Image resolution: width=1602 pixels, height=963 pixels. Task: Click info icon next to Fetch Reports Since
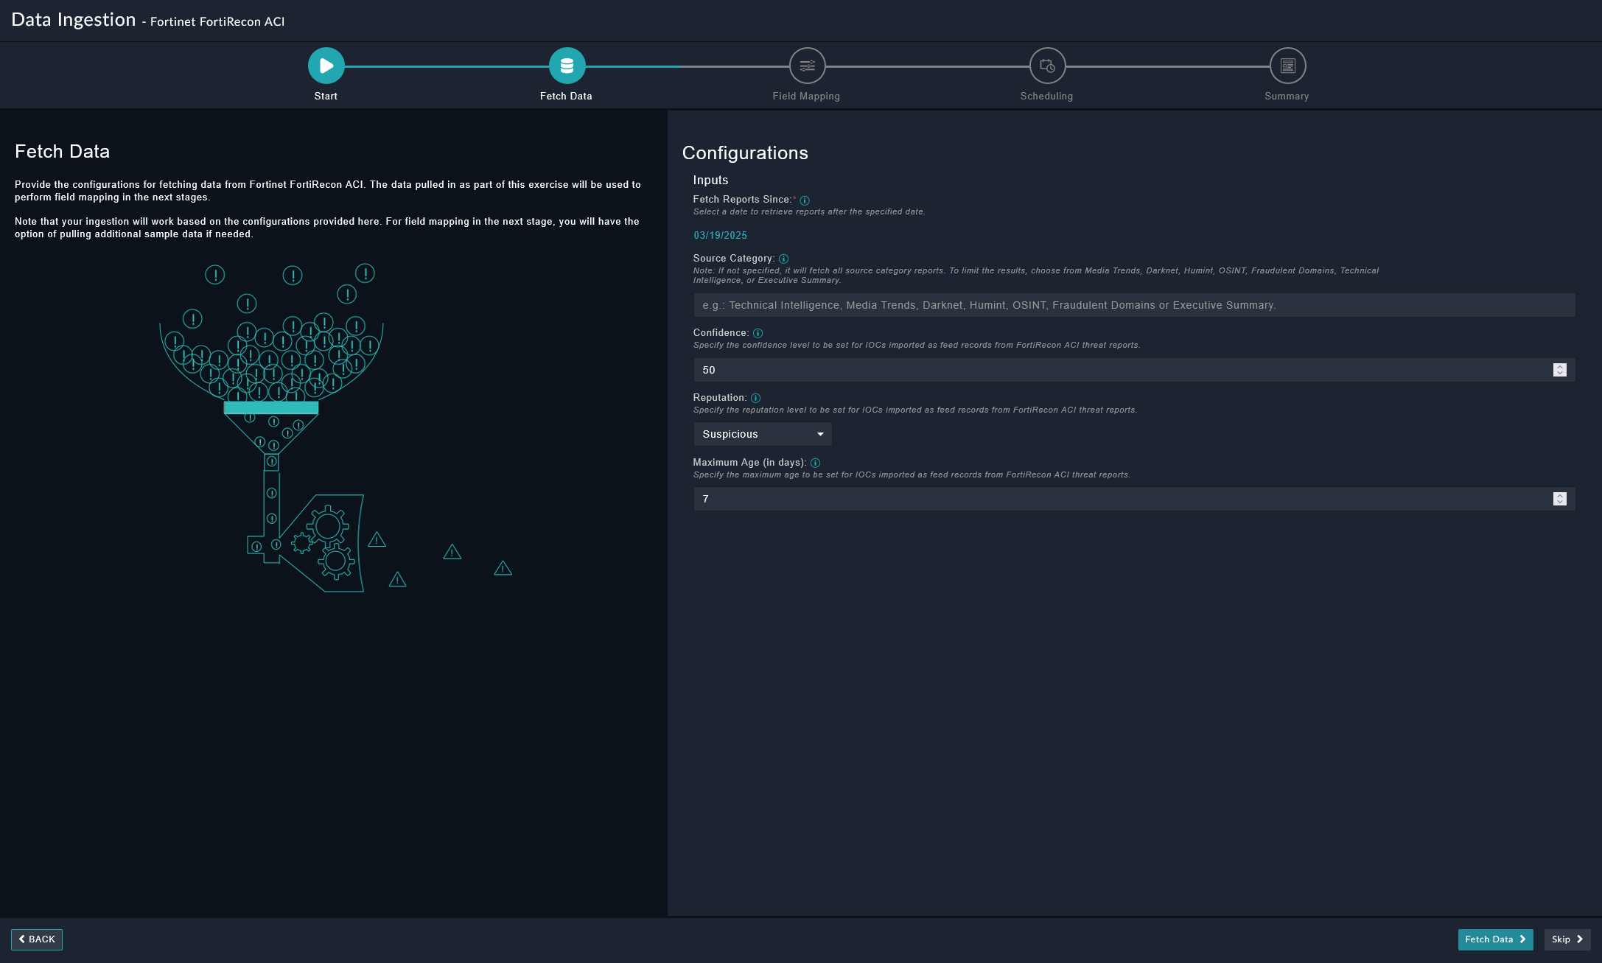point(805,200)
